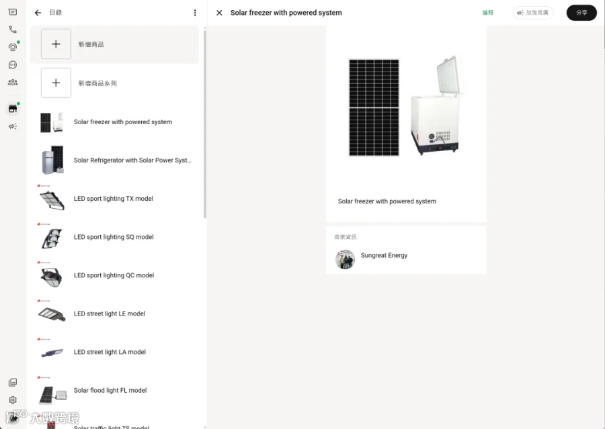Image resolution: width=605 pixels, height=429 pixels.
Task: Open the Channels speech bubble icon
Action: pyautogui.click(x=13, y=64)
